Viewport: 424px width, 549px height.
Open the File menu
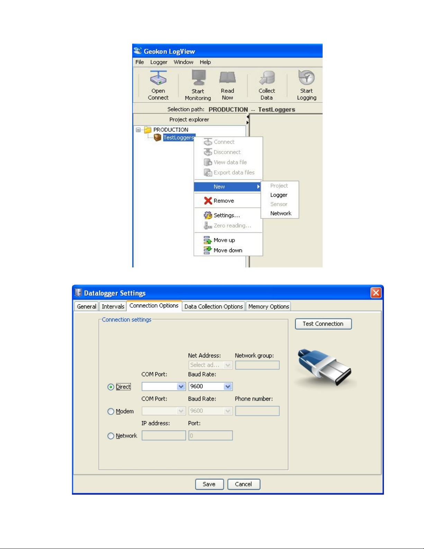[x=139, y=62]
